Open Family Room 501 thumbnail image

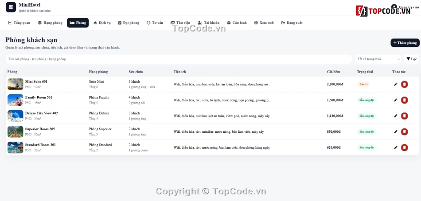click(x=16, y=100)
